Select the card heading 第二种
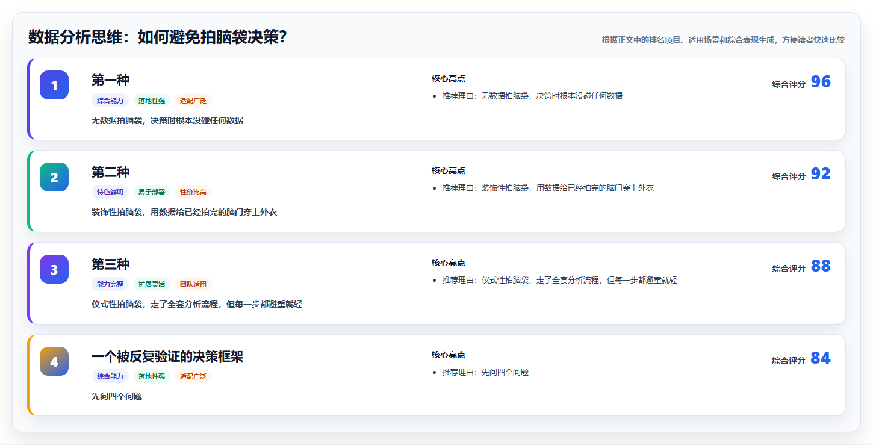873x445 pixels. [110, 172]
